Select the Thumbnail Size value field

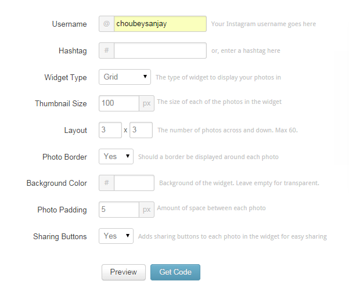pyautogui.click(x=119, y=103)
